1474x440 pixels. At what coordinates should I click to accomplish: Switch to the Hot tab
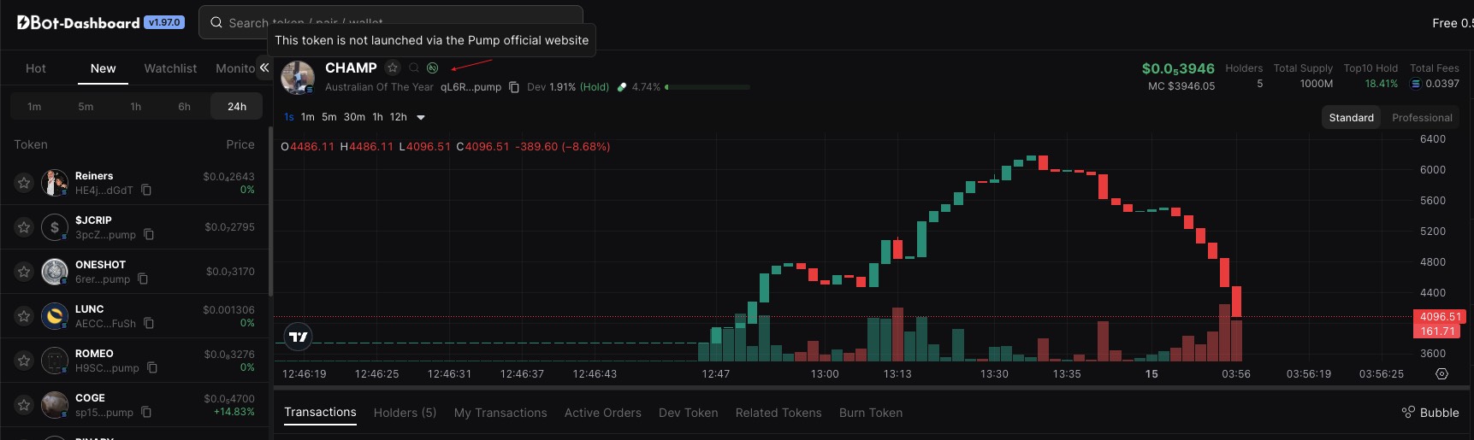(x=36, y=68)
